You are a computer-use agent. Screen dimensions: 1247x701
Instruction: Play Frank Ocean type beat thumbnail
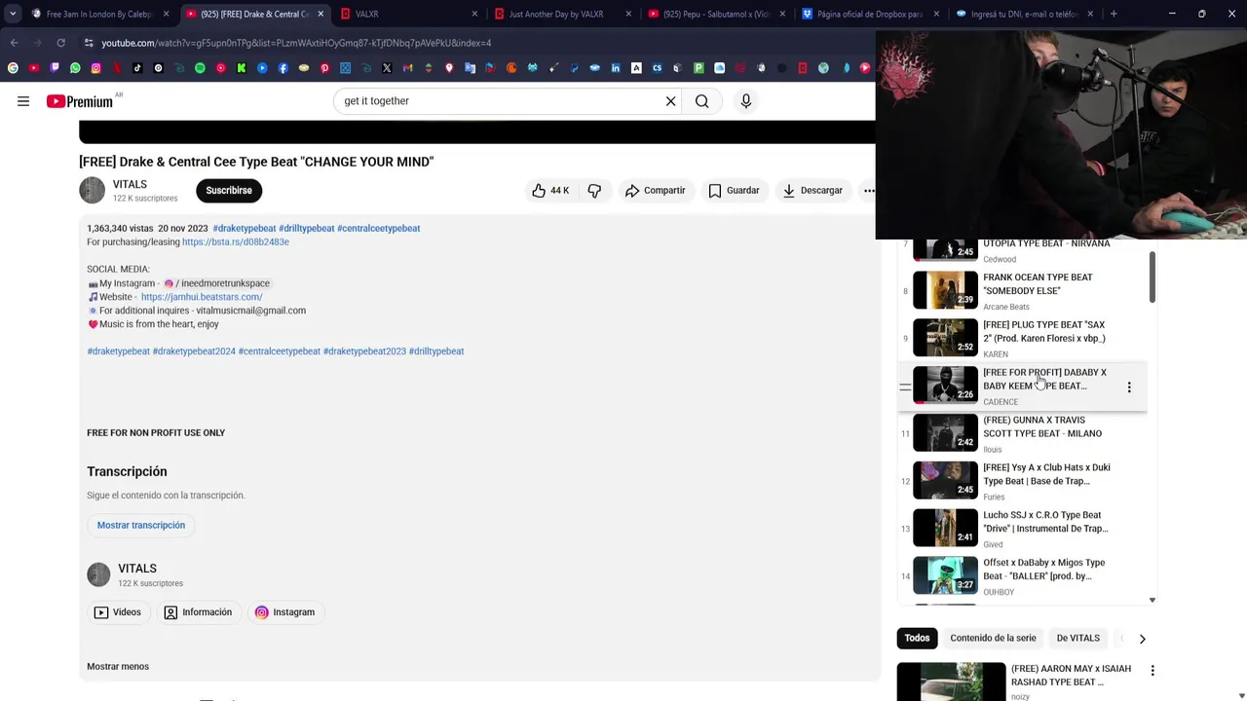coord(945,290)
